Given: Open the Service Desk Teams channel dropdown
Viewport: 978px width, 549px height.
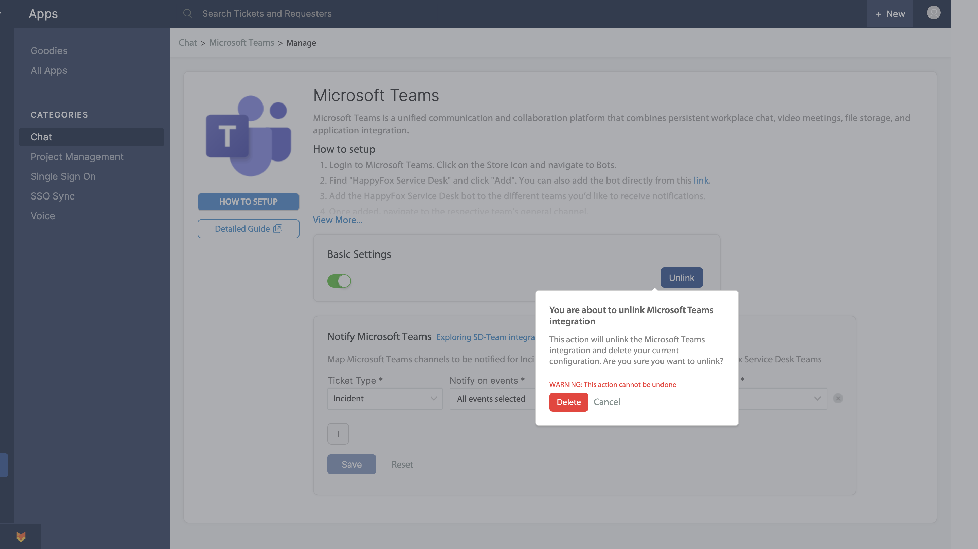Looking at the screenshot, I should pyautogui.click(x=782, y=398).
